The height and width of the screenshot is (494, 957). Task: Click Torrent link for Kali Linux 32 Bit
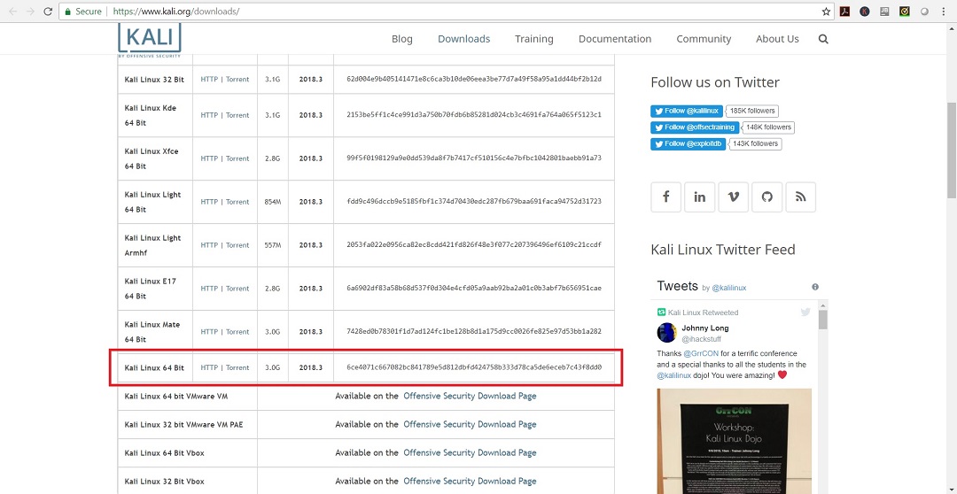pyautogui.click(x=237, y=80)
